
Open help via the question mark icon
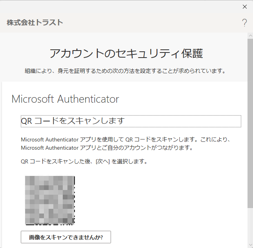coord(244,23)
